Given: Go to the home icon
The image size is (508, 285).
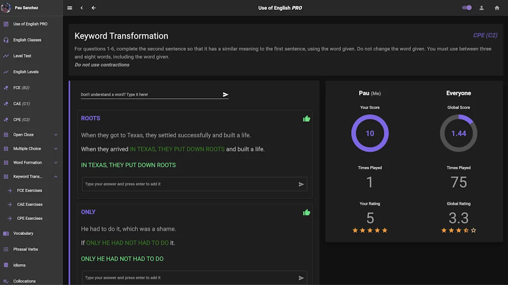Looking at the screenshot, I should click(x=497, y=8).
